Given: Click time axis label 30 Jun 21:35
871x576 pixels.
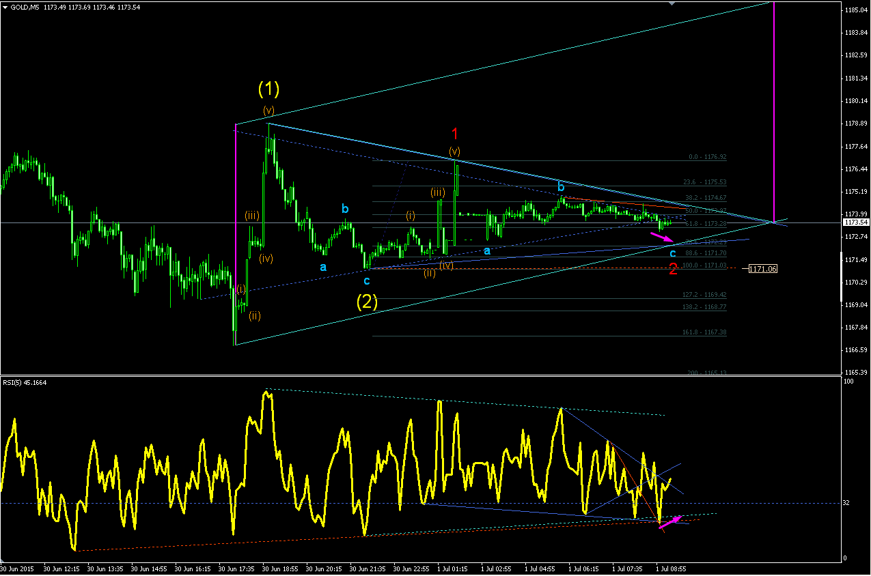Looking at the screenshot, I should click(x=368, y=568).
